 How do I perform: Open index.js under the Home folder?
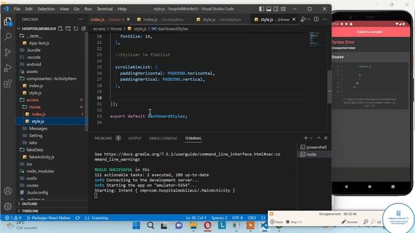point(38,114)
